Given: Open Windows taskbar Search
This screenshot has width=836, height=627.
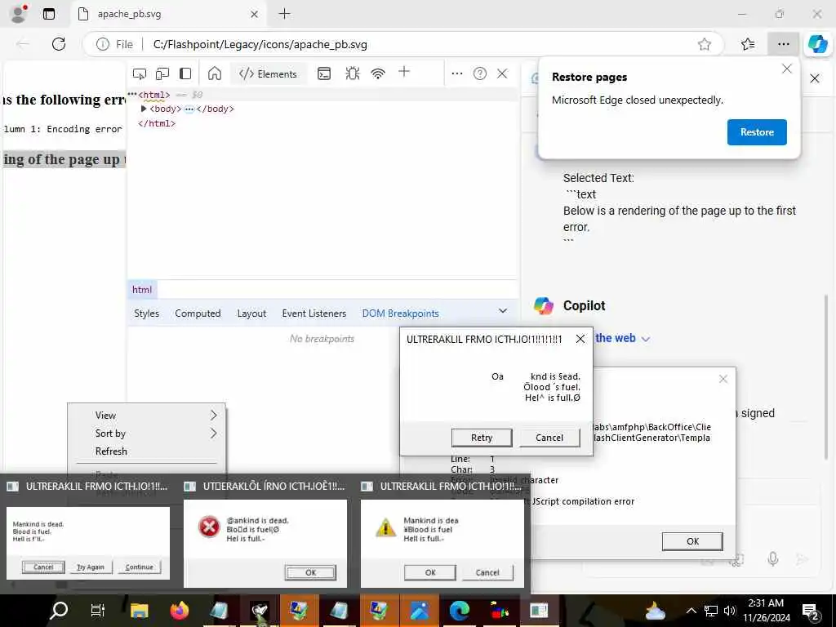Looking at the screenshot, I should (x=59, y=611).
